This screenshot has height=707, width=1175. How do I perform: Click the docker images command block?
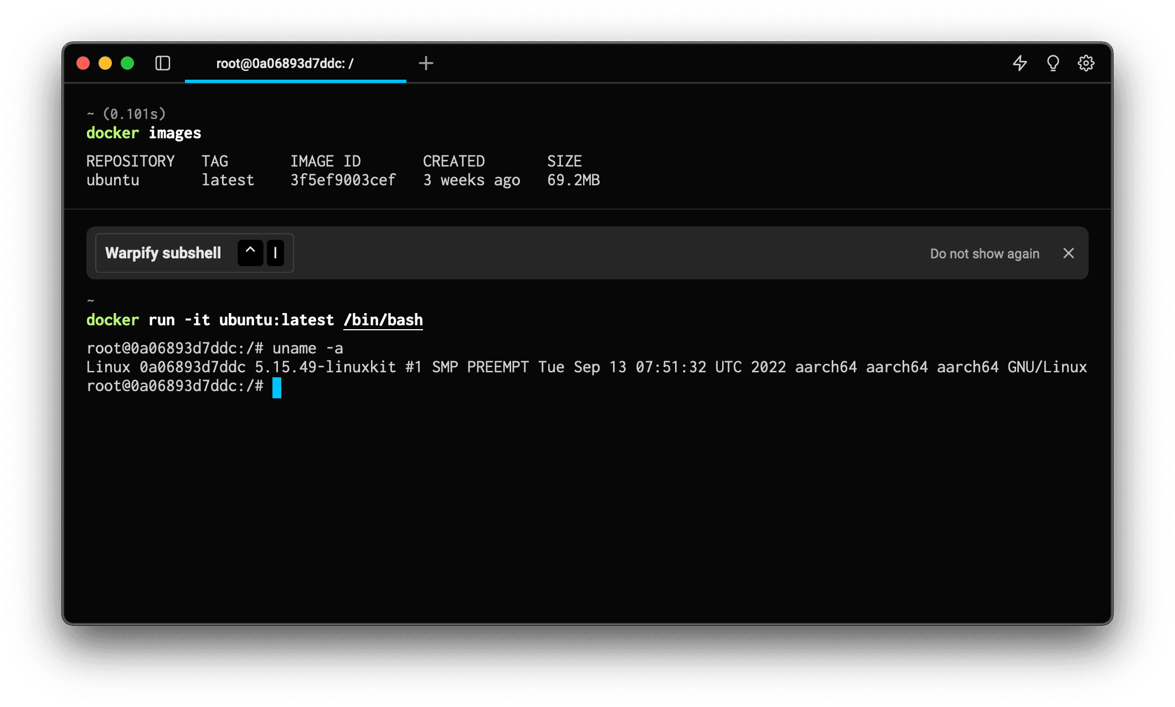[x=144, y=133]
